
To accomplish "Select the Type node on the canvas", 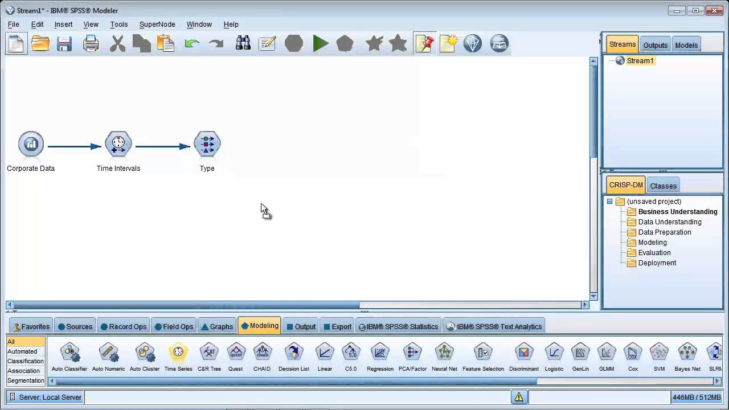I will click(207, 145).
